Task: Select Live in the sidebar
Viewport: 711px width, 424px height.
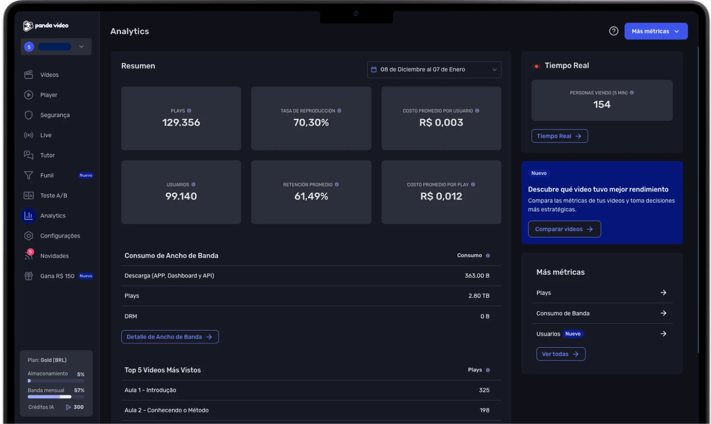Action: [x=46, y=135]
